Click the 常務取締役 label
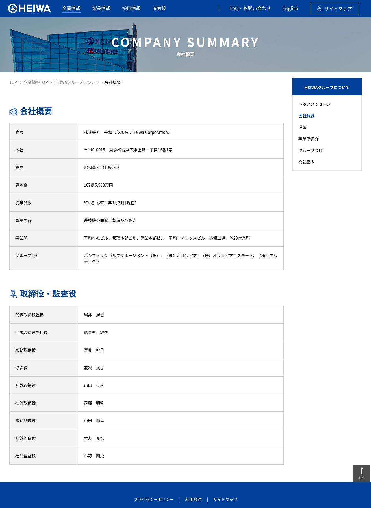The image size is (371, 508). 25,350
